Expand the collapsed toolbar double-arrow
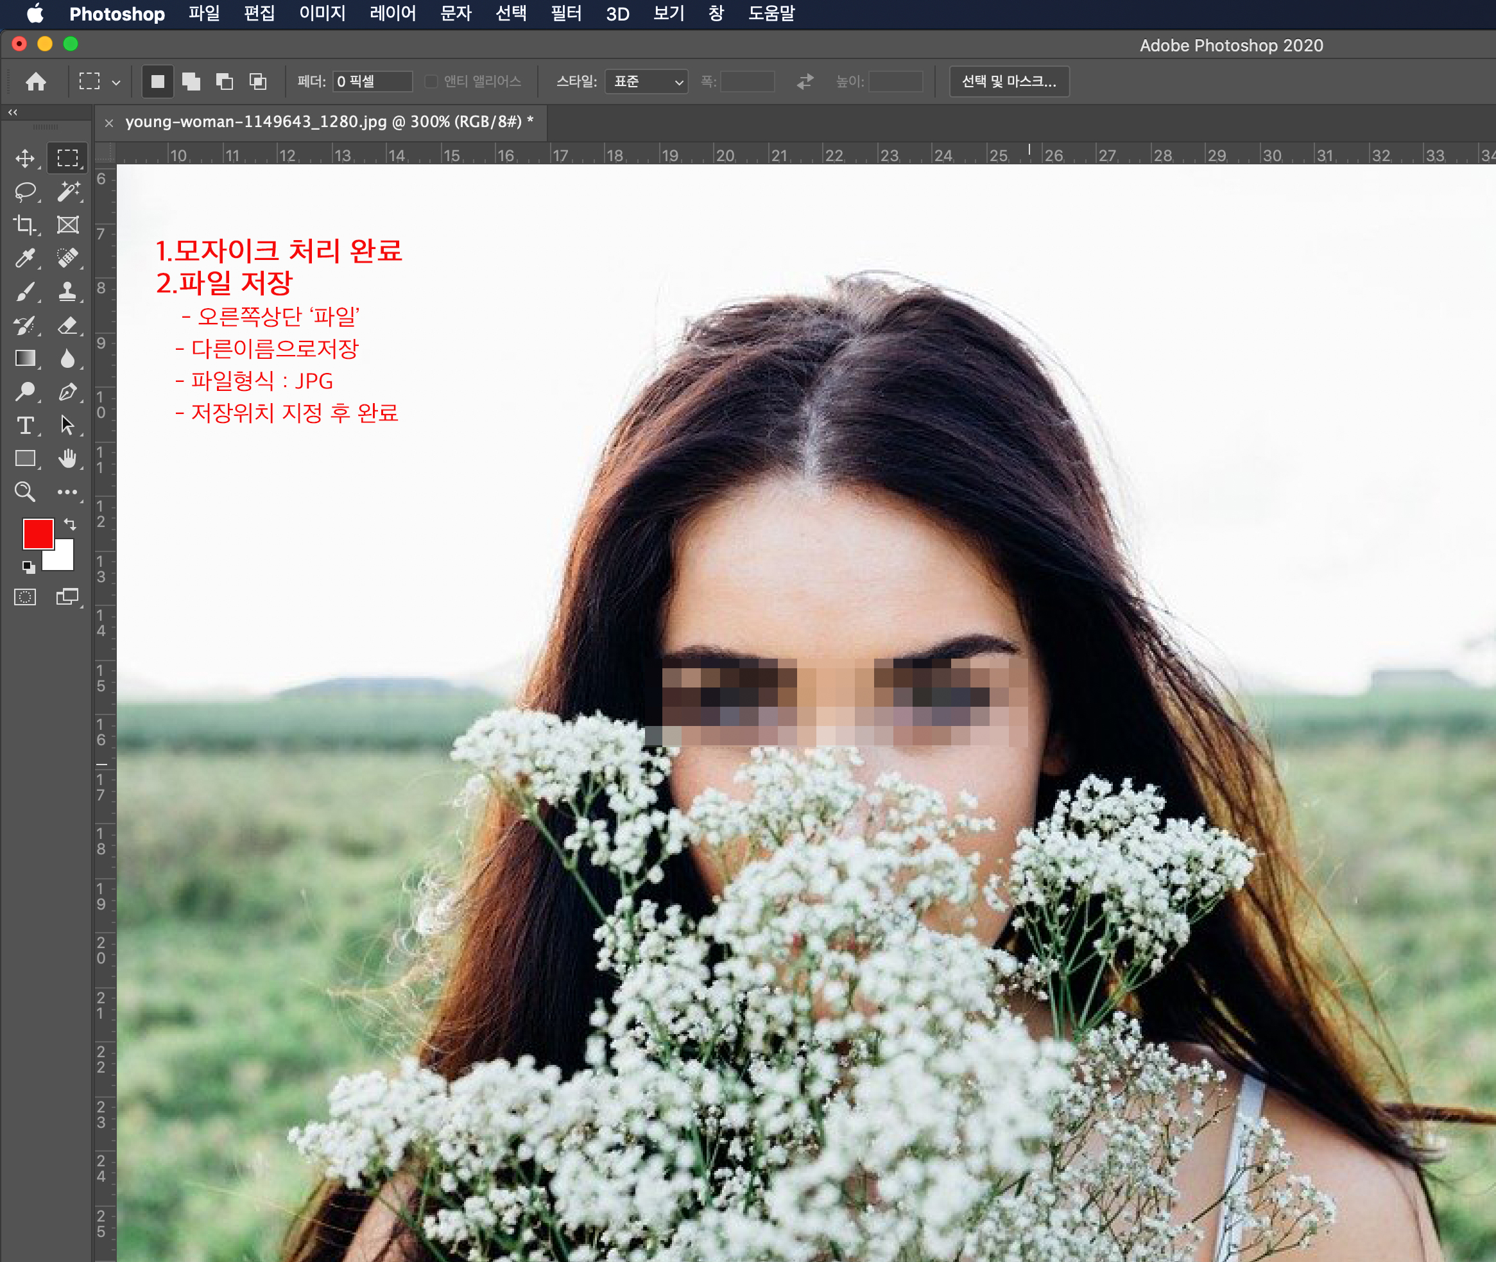The width and height of the screenshot is (1496, 1262). click(12, 112)
